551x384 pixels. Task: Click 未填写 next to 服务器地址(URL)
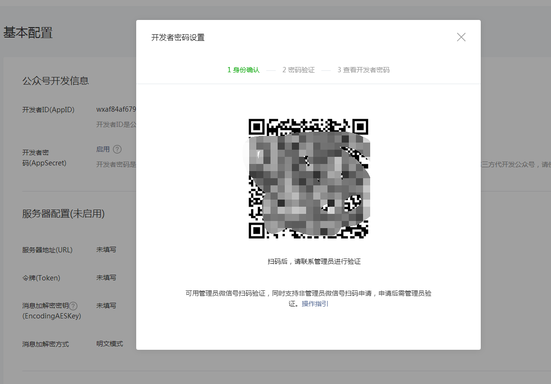pyautogui.click(x=106, y=250)
